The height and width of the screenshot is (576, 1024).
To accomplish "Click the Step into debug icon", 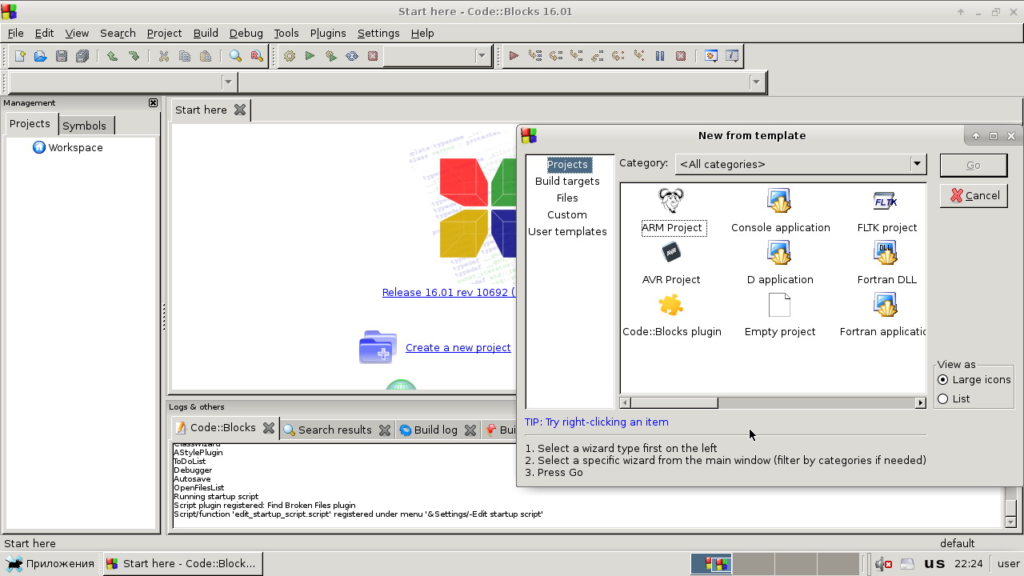I will coord(576,56).
